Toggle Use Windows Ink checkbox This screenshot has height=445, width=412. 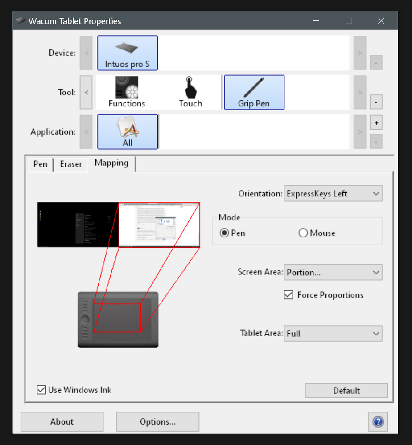click(41, 390)
